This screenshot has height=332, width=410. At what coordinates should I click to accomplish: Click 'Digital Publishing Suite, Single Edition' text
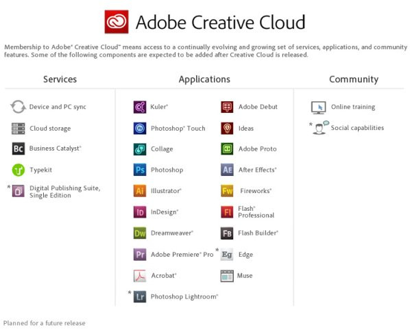(x=65, y=192)
